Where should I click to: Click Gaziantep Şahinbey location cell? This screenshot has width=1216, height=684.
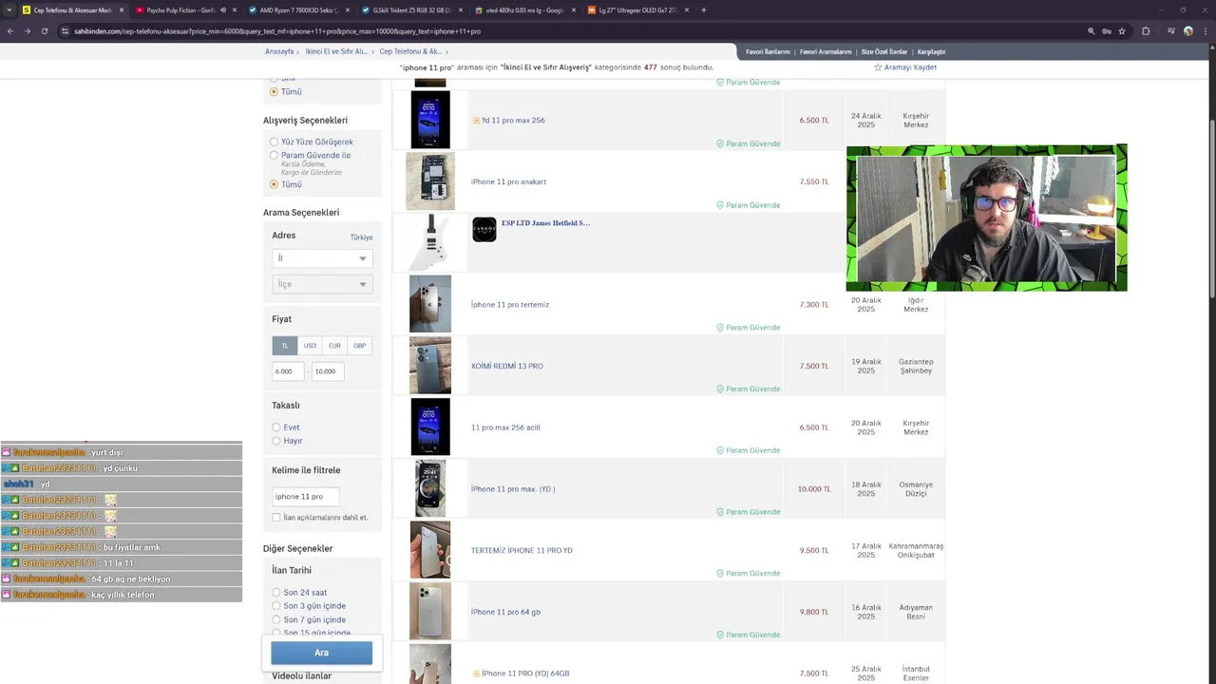click(x=916, y=366)
